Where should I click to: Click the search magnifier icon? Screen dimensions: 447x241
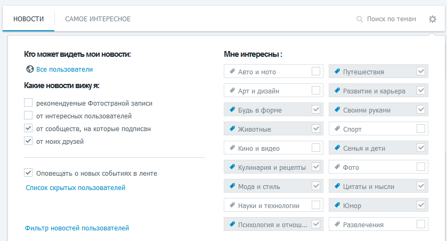point(360,19)
